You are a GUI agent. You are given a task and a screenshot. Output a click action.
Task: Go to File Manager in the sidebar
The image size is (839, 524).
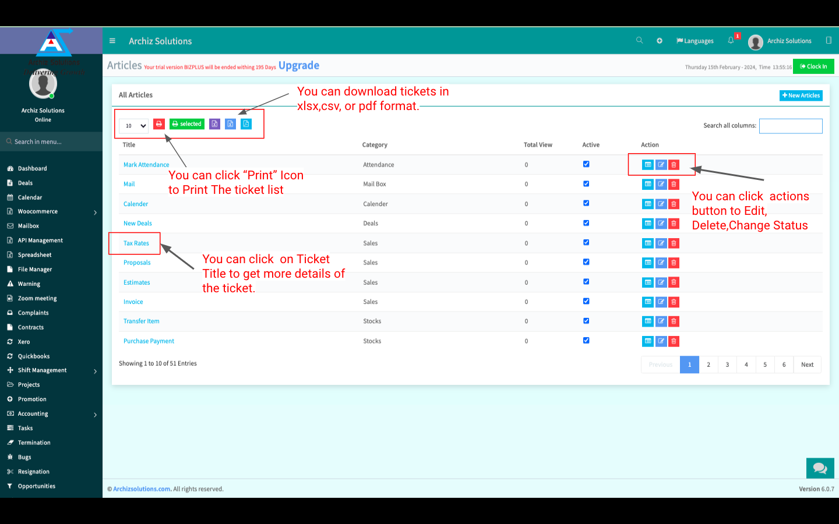[x=35, y=270]
